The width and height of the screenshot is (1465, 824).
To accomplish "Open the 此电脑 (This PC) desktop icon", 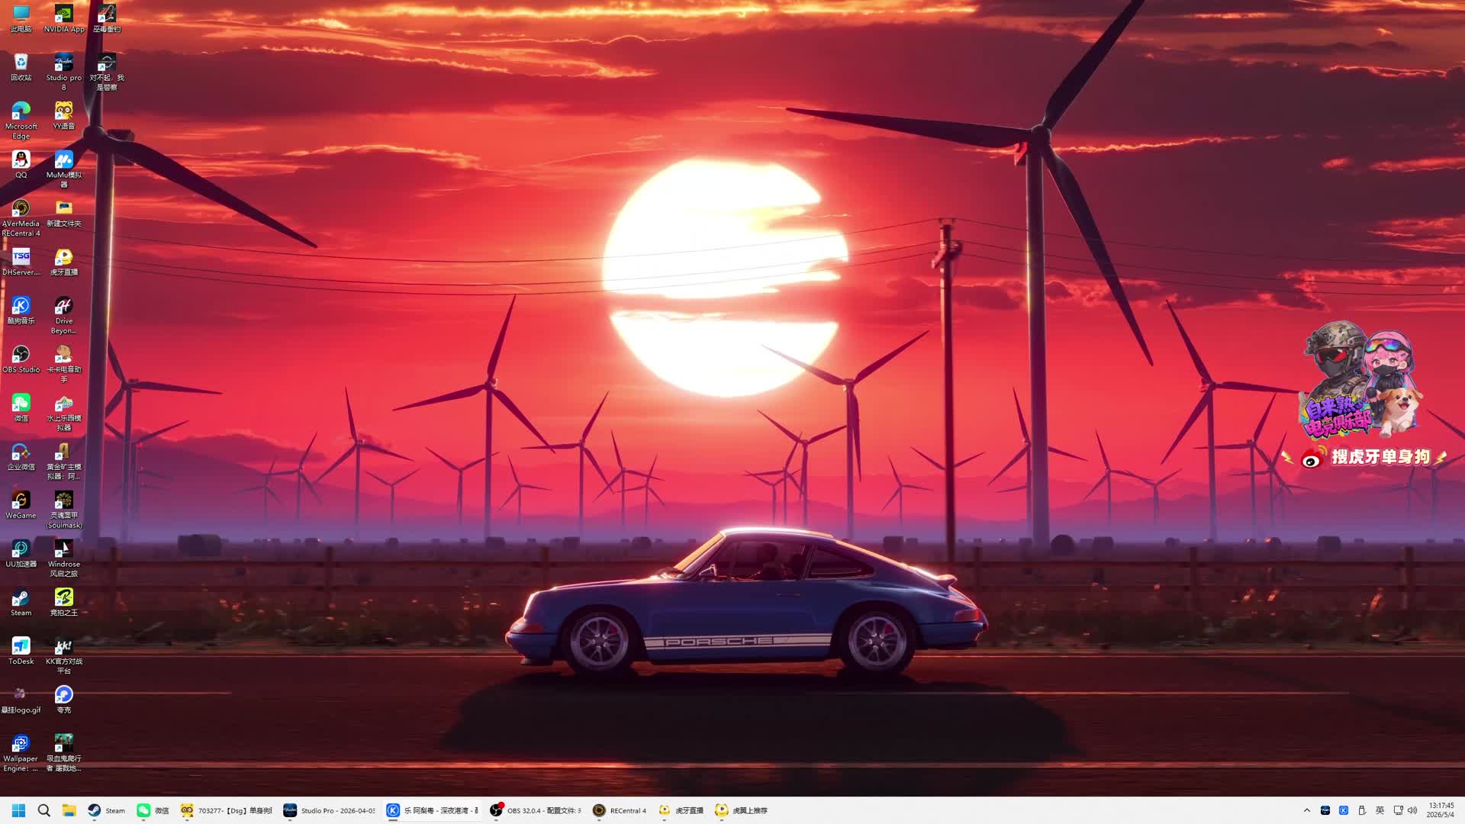I will (21, 18).
